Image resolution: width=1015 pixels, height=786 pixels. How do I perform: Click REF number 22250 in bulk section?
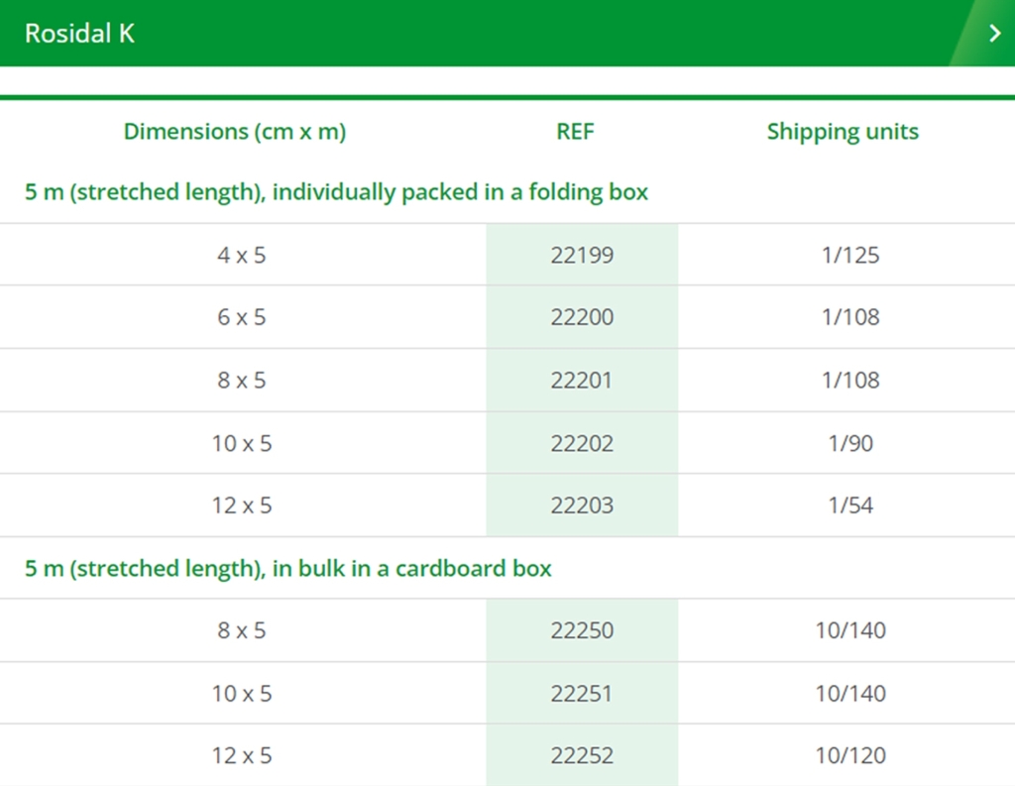582,630
